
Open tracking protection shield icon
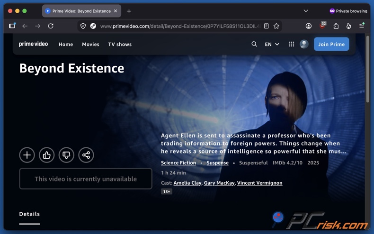pos(83,26)
